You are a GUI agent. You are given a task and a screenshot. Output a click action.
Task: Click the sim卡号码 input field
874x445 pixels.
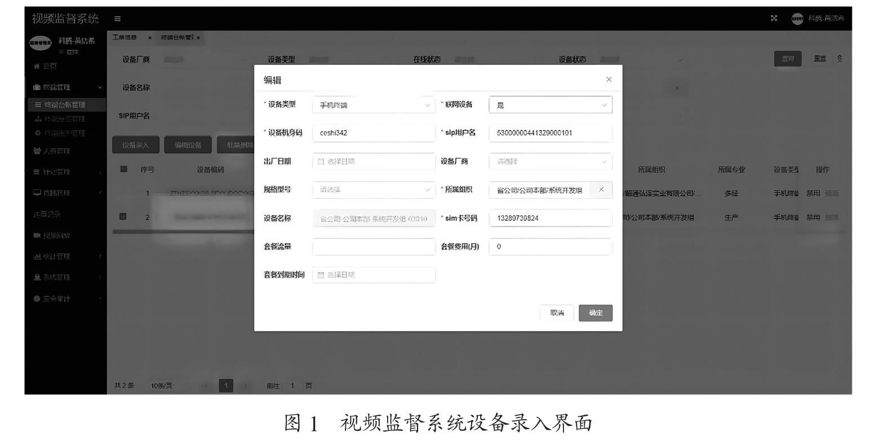(x=550, y=218)
